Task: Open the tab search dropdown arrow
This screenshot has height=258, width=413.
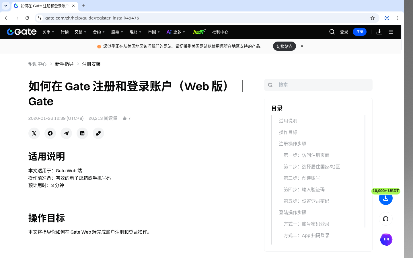Action: 6,6
